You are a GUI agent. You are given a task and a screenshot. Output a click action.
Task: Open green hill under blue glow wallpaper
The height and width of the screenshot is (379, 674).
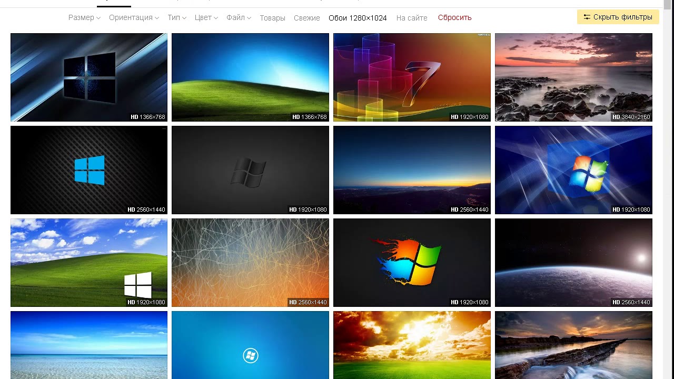[250, 77]
